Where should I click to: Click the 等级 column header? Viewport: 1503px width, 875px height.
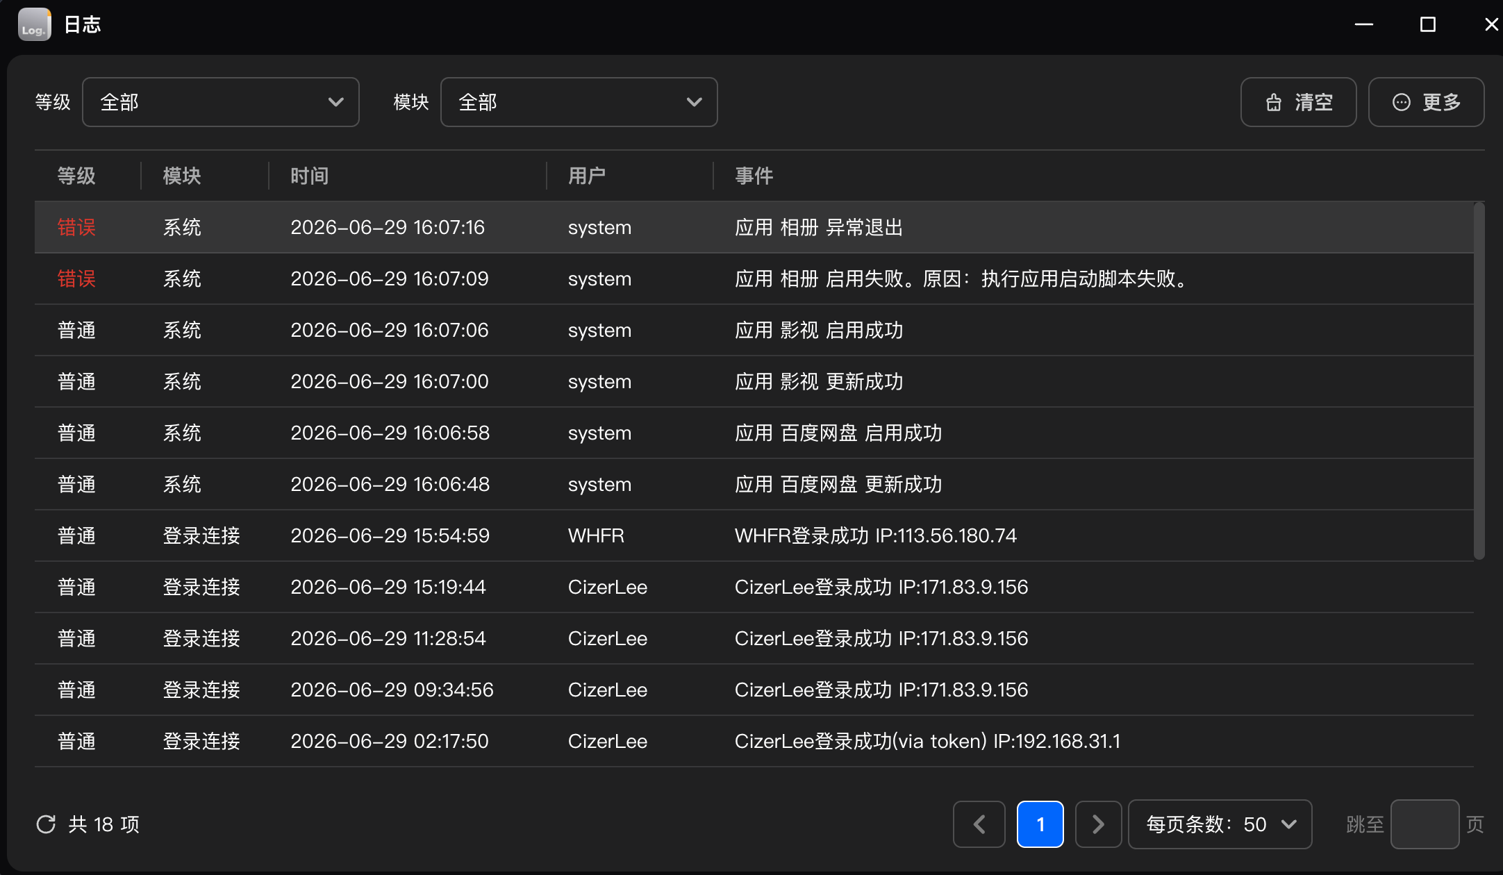tap(76, 176)
